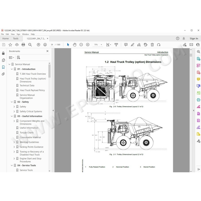The width and height of the screenshot is (201, 201).
Task: Collapse the right tools pane arrow
Action: [194, 110]
